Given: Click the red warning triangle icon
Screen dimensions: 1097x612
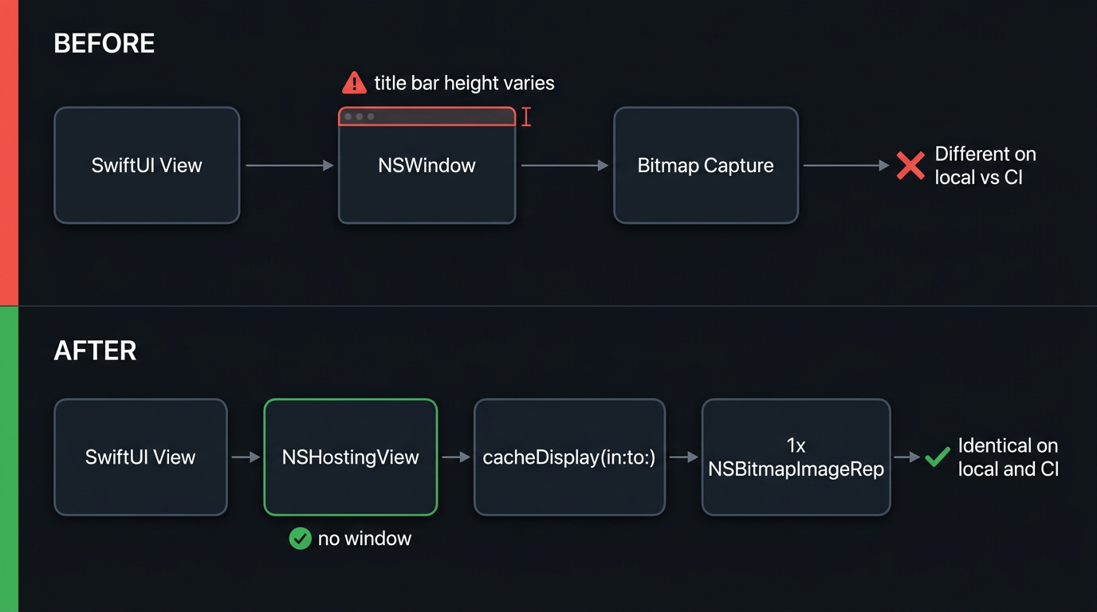Looking at the screenshot, I should coord(354,82).
